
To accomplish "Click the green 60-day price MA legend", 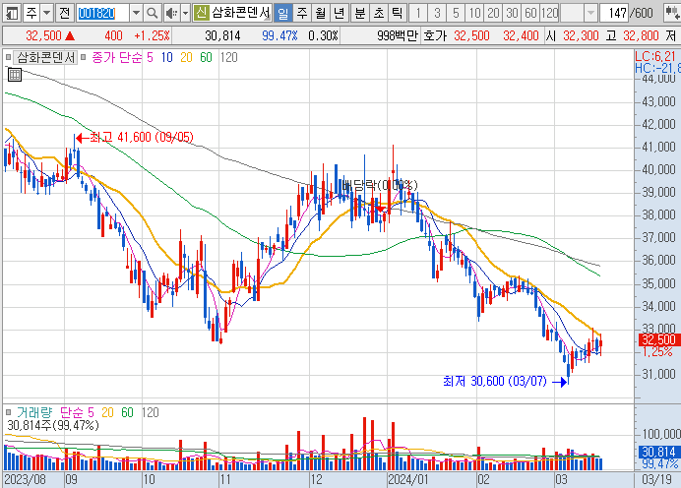I will pyautogui.click(x=206, y=57).
